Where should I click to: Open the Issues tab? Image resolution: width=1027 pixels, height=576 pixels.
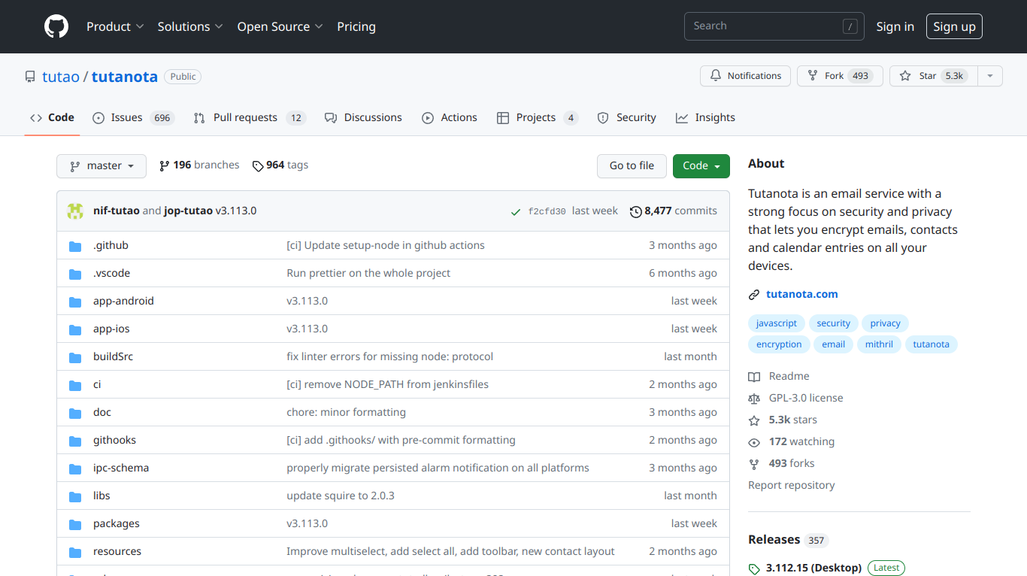click(x=133, y=117)
